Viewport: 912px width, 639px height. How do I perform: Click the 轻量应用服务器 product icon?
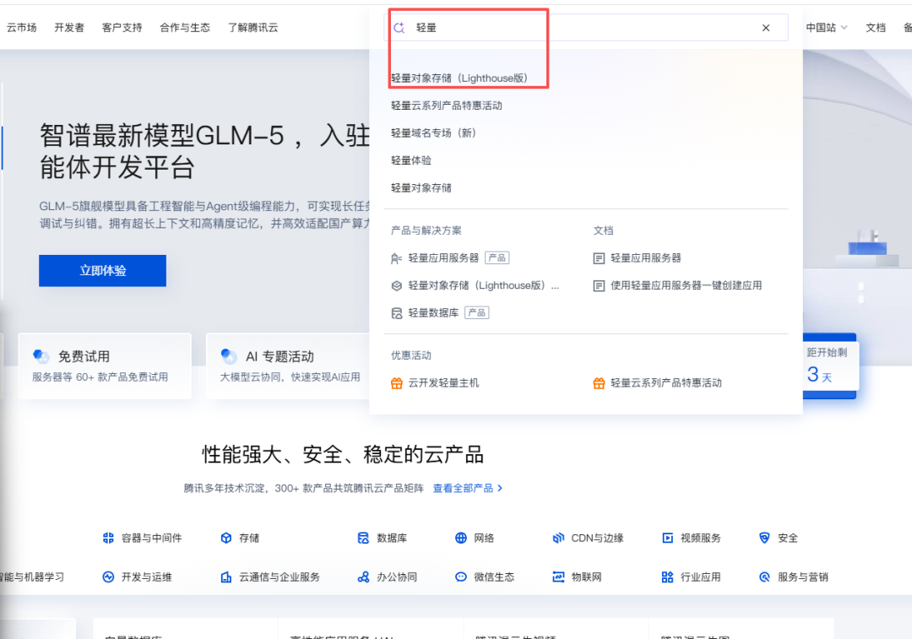click(397, 258)
